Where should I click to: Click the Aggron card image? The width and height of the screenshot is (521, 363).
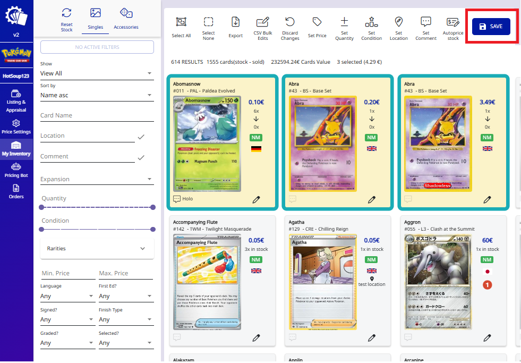click(438, 282)
